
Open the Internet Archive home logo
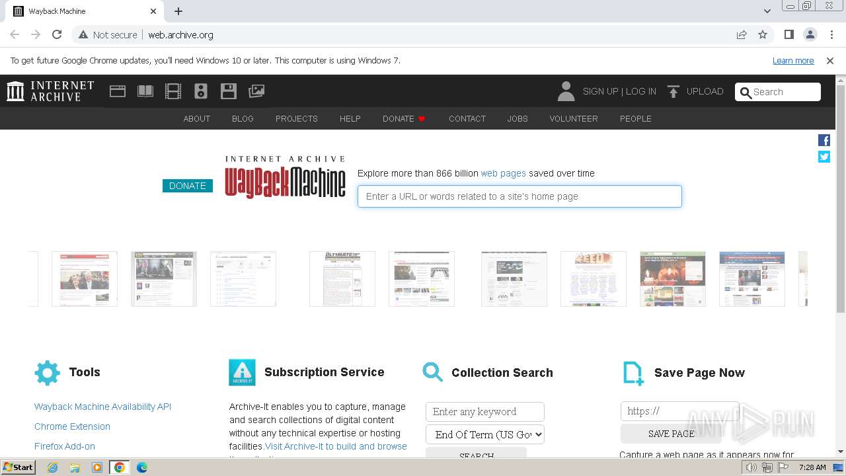pos(50,91)
